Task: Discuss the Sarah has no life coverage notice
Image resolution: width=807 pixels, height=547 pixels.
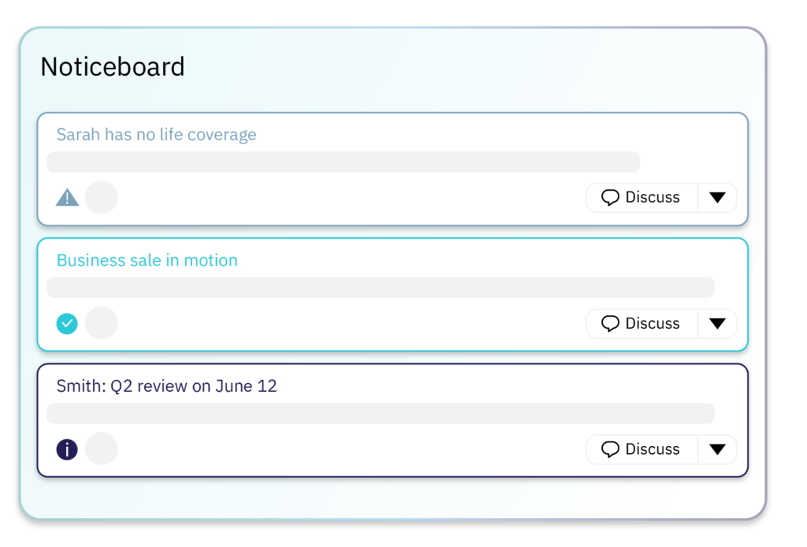Action: tap(642, 198)
